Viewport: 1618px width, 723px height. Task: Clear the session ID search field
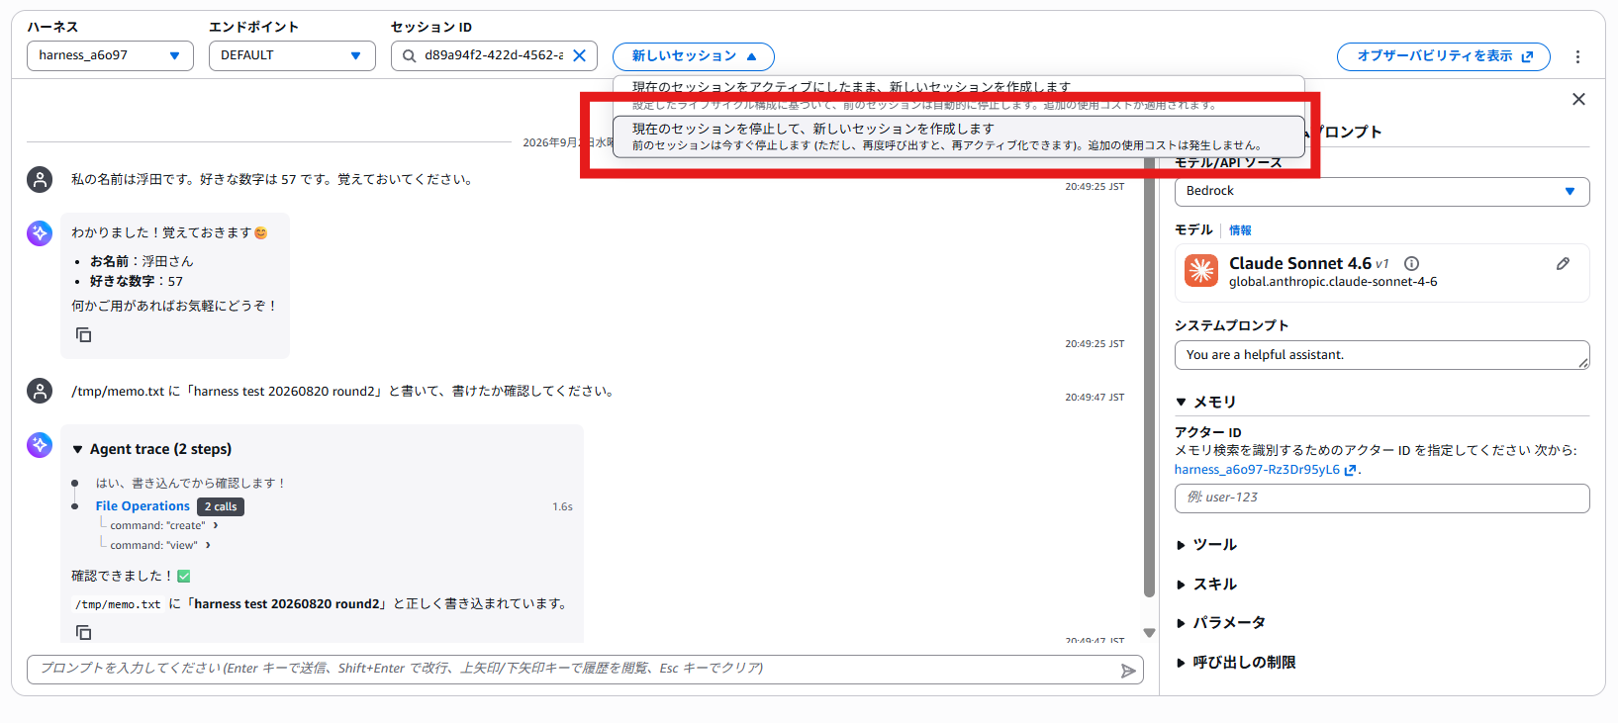point(579,55)
